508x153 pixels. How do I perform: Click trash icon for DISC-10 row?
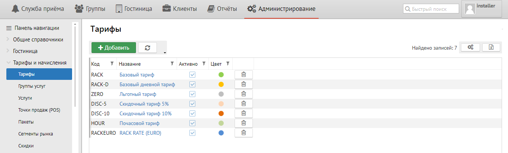point(244,113)
